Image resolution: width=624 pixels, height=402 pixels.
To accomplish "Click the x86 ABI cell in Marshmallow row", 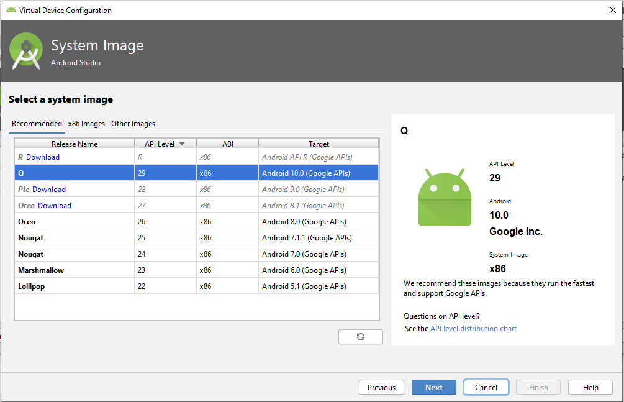I will (x=228, y=270).
